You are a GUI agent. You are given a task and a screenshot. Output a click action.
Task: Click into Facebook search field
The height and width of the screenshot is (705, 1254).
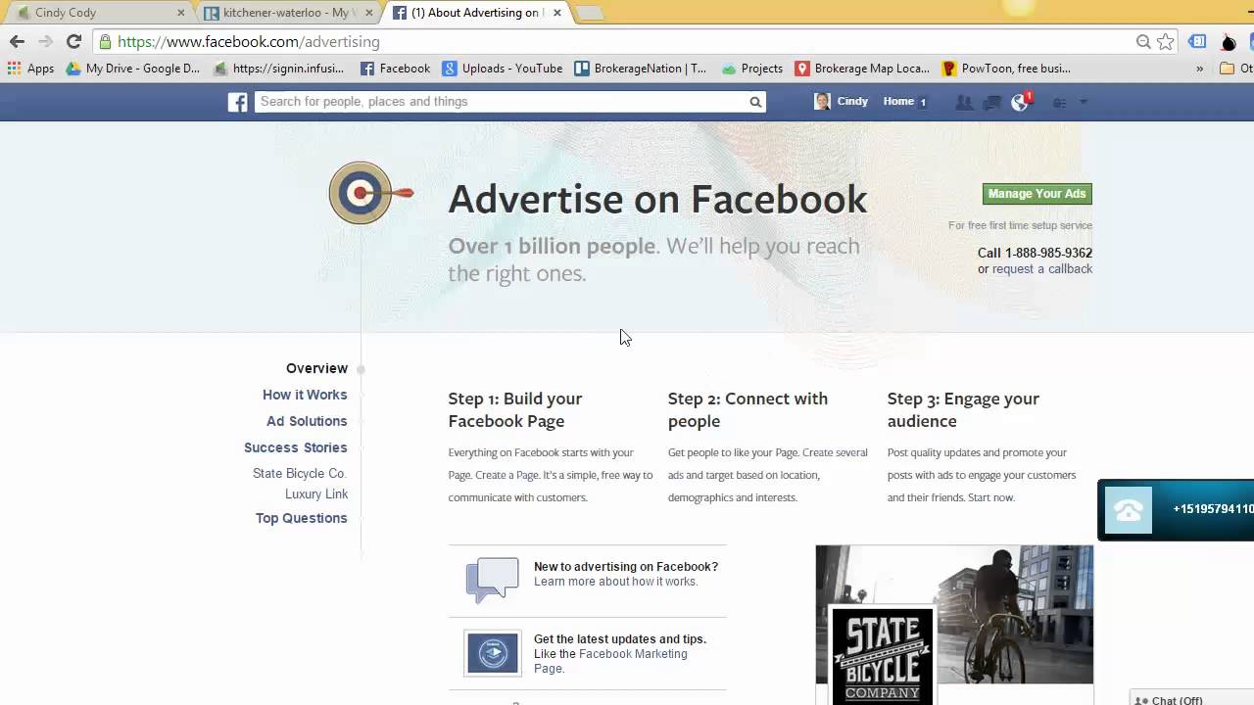pyautogui.click(x=501, y=102)
